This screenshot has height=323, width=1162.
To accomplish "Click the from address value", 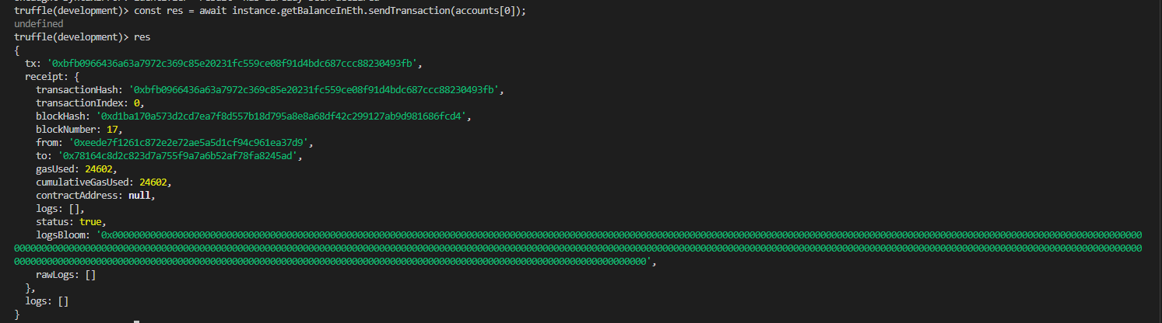I will pos(190,143).
